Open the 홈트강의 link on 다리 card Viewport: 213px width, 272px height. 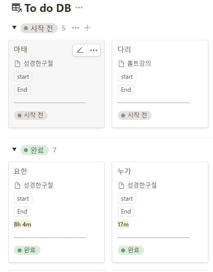tap(139, 63)
